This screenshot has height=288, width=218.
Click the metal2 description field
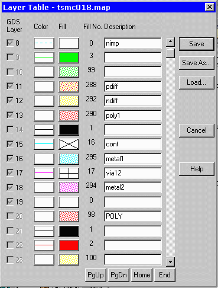coord(133,187)
